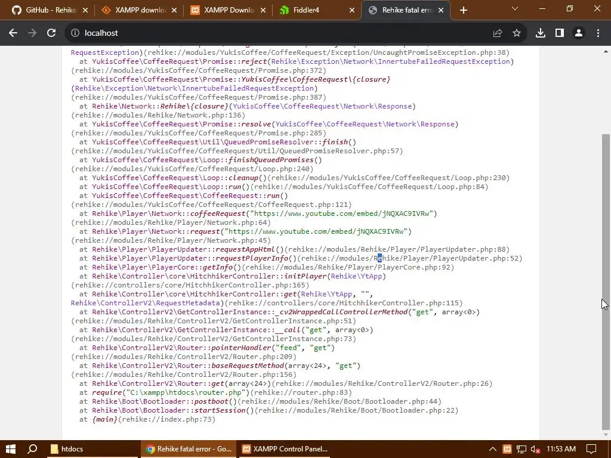
Task: View site information icon
Action: [75, 33]
